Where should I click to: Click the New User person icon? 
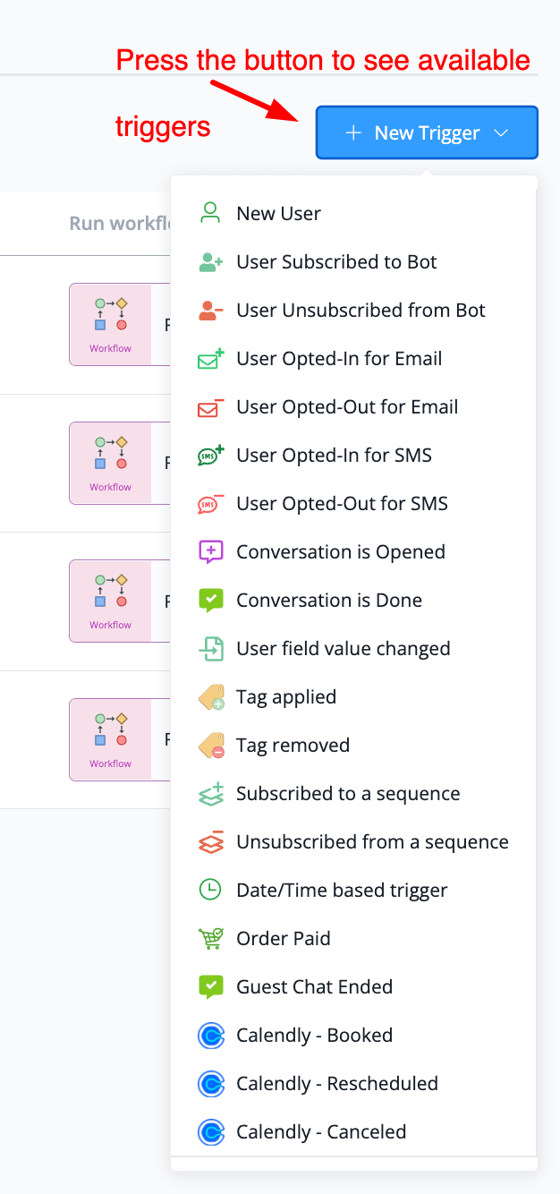210,213
